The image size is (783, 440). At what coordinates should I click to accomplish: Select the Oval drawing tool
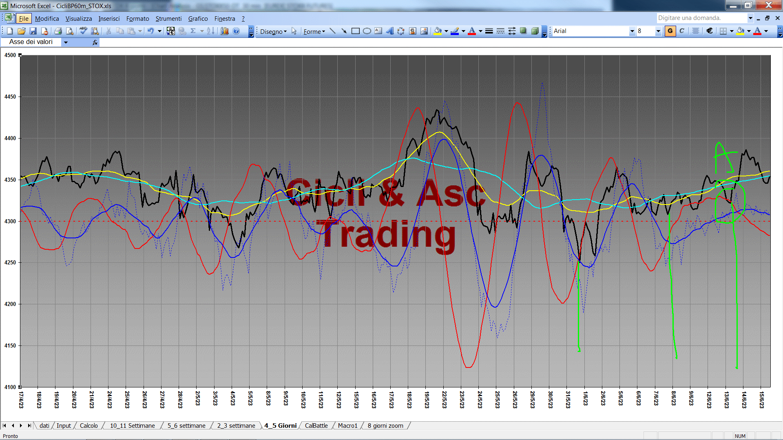pos(367,31)
